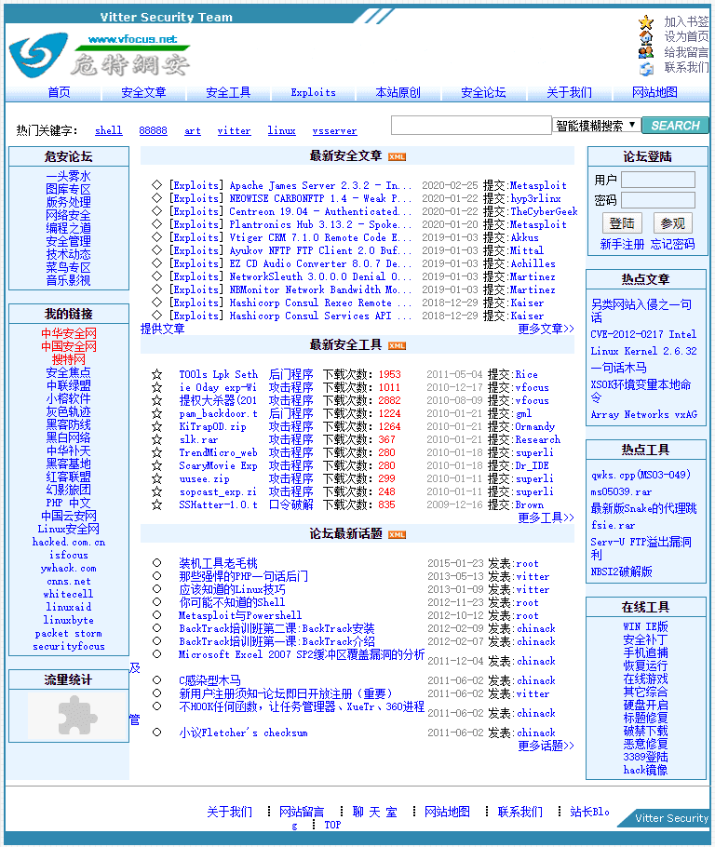The width and height of the screenshot is (715, 847).
Task: Click the icon beside 联系我们
Action: click(x=646, y=68)
